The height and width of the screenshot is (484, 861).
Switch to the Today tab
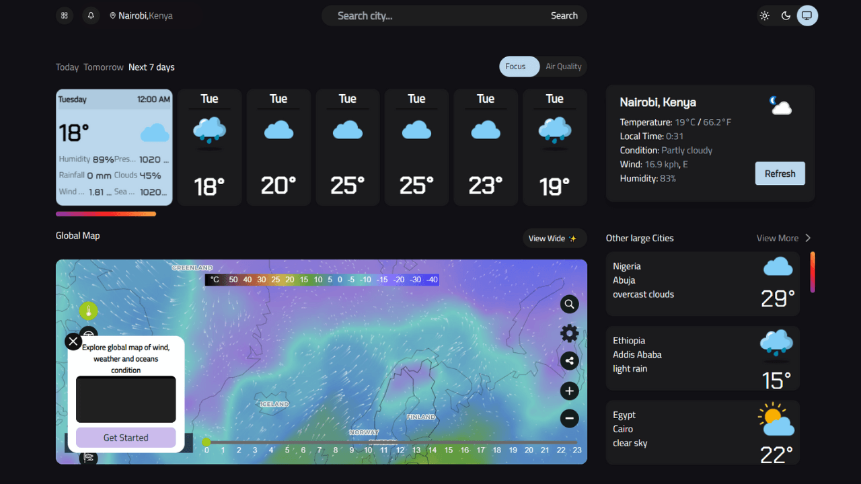pos(67,67)
